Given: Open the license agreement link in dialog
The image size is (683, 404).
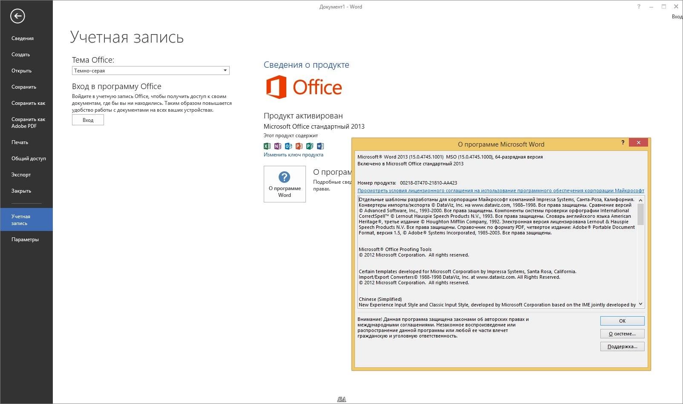Looking at the screenshot, I should click(501, 190).
